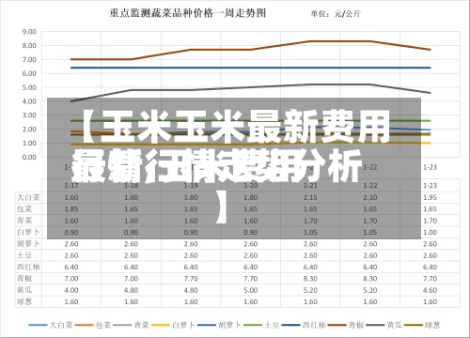Select 包菜 row label in the table
Viewport: 470px width, 338px height.
(x=24, y=208)
